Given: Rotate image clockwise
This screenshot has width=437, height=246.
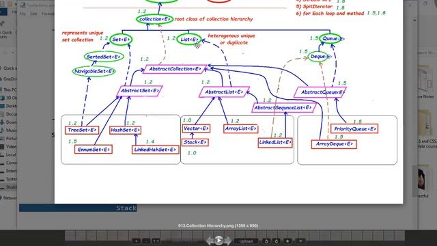Looking at the screenshot, I should pyautogui.click(x=277, y=241).
